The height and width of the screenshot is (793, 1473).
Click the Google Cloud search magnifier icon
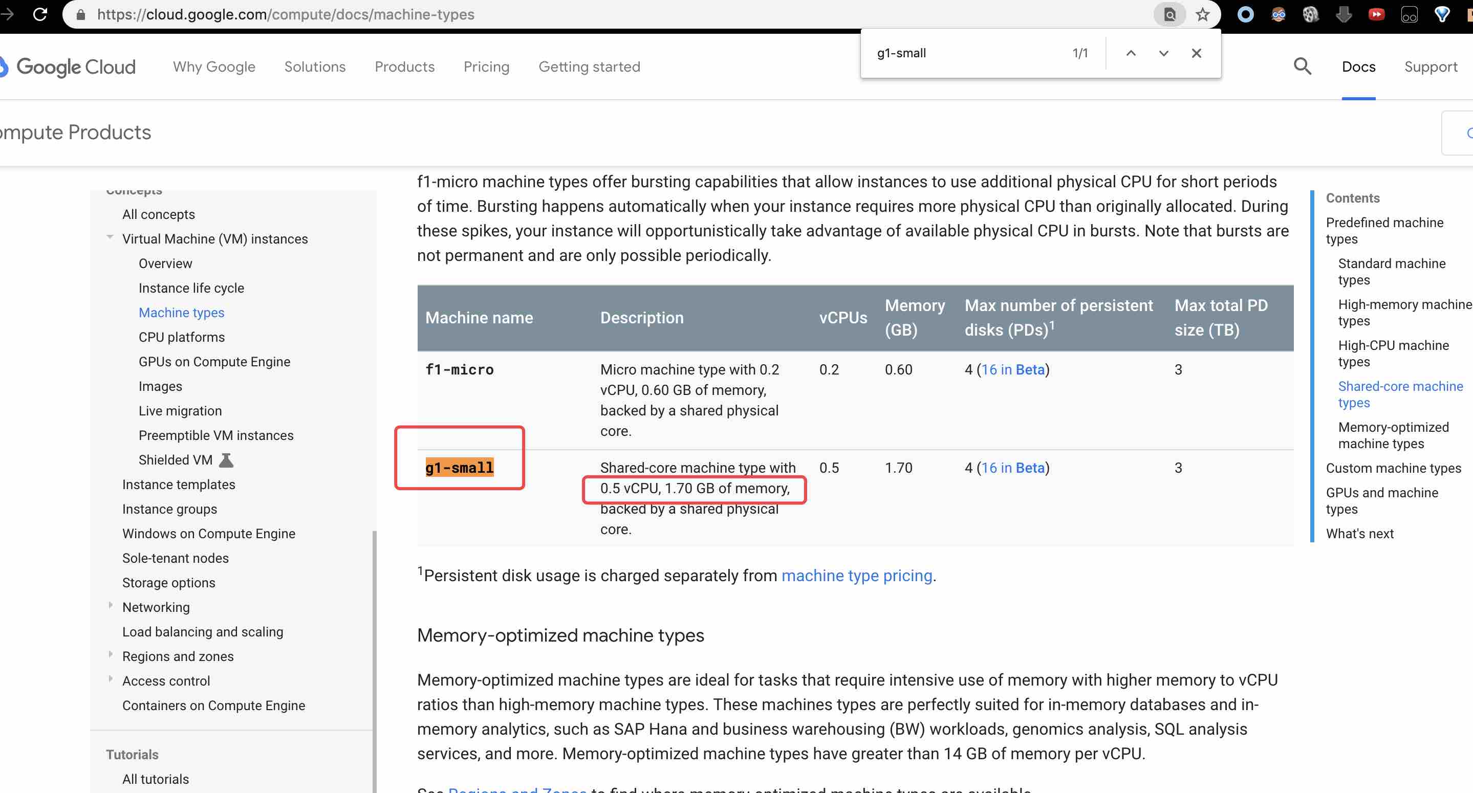pos(1302,67)
